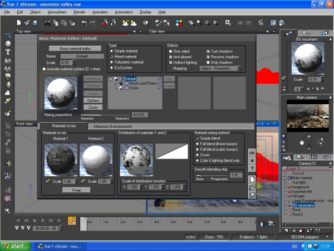
Task: Click the load material folder icon in dialog
Action: 252,187
